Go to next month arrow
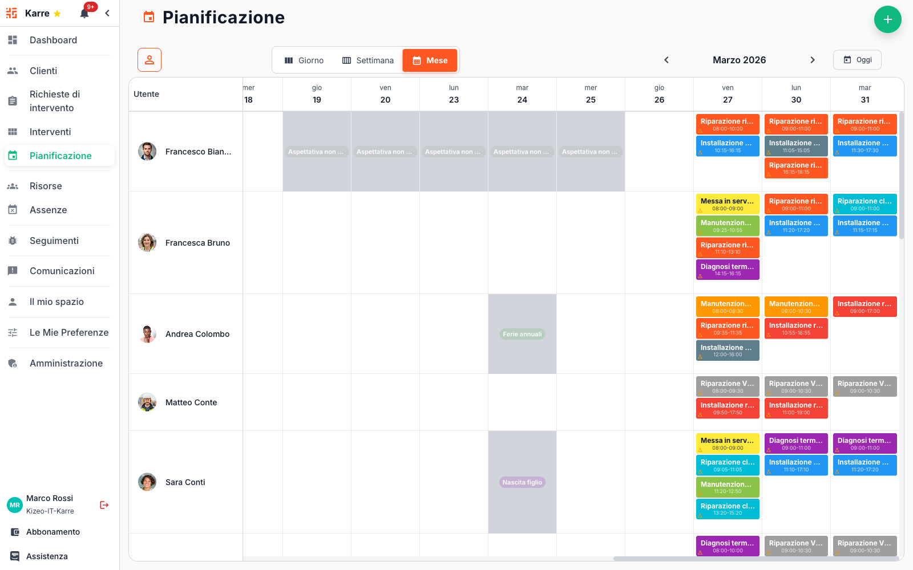The image size is (913, 570). pos(813,60)
